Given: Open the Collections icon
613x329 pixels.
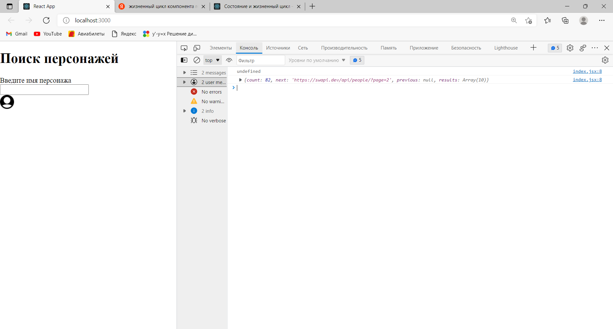Looking at the screenshot, I should [565, 20].
